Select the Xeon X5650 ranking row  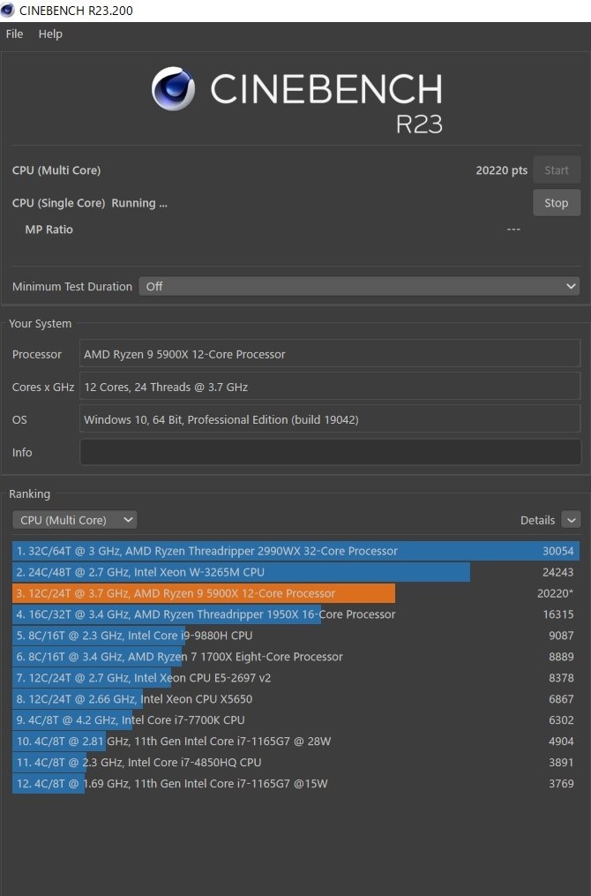295,699
